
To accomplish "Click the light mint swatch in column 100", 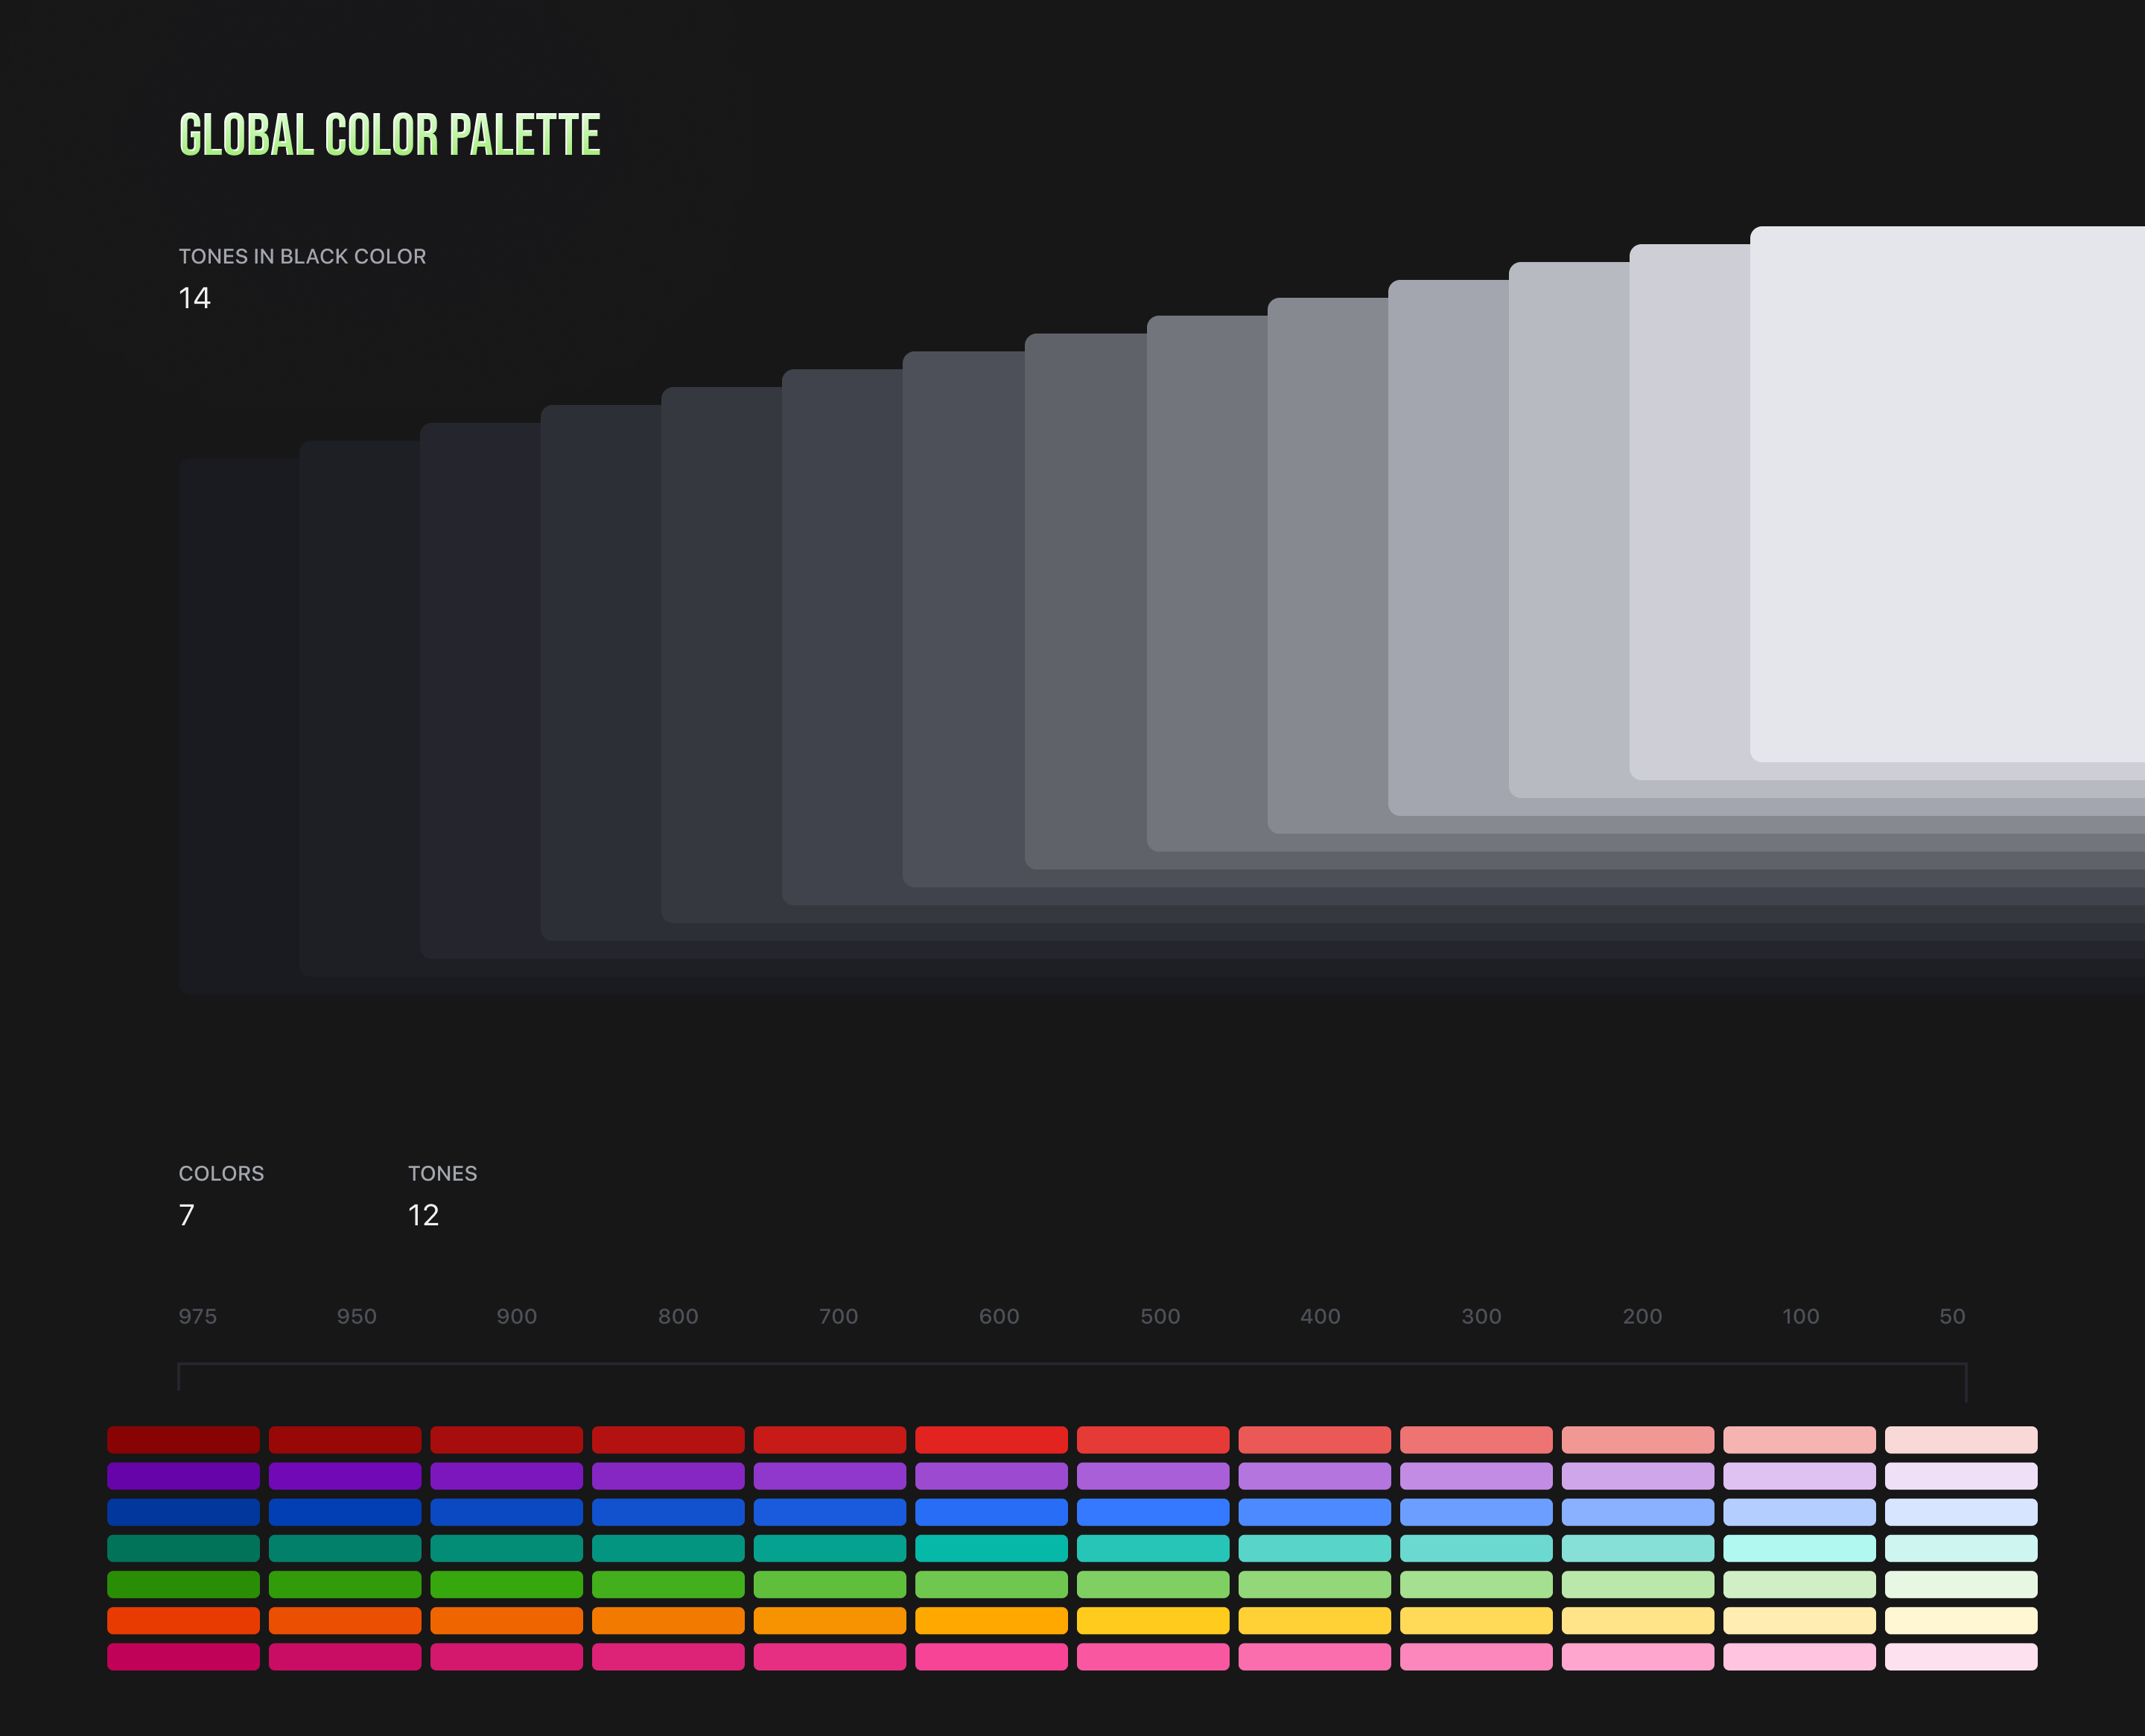I will click(1799, 1548).
